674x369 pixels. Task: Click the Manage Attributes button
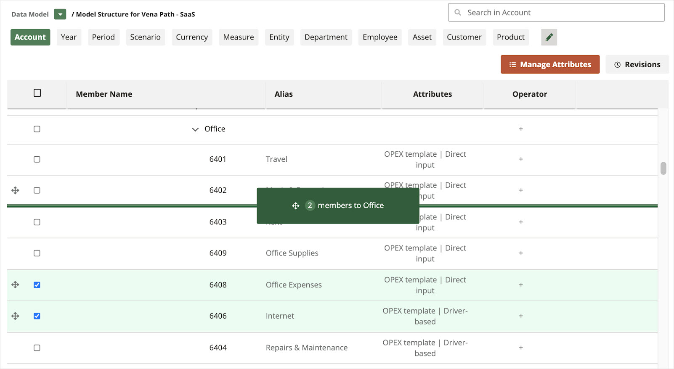coord(550,64)
